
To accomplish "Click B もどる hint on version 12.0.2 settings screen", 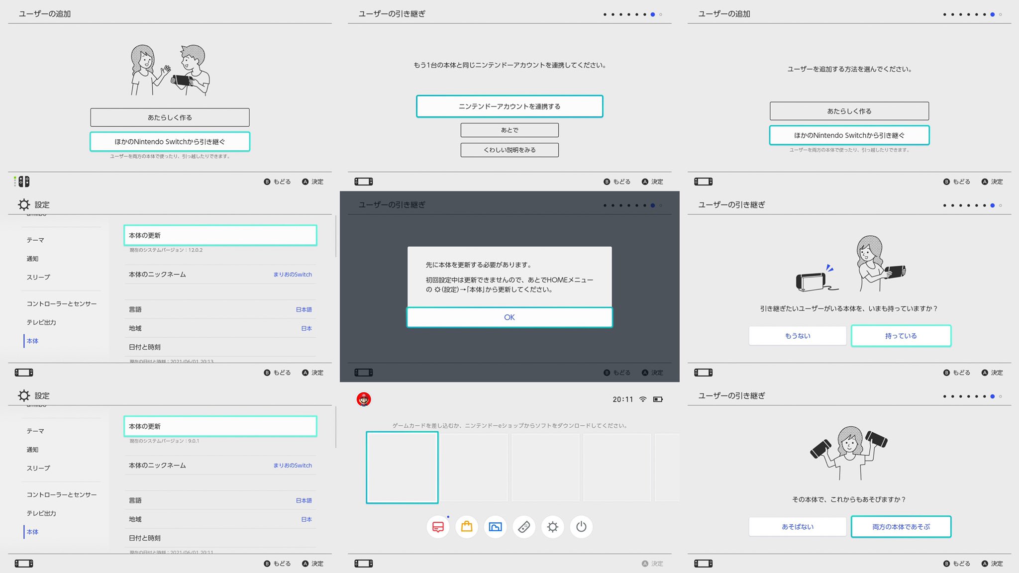I will click(277, 373).
